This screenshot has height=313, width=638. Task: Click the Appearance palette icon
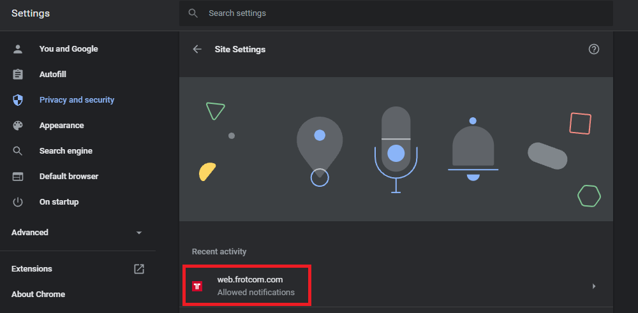tap(18, 126)
